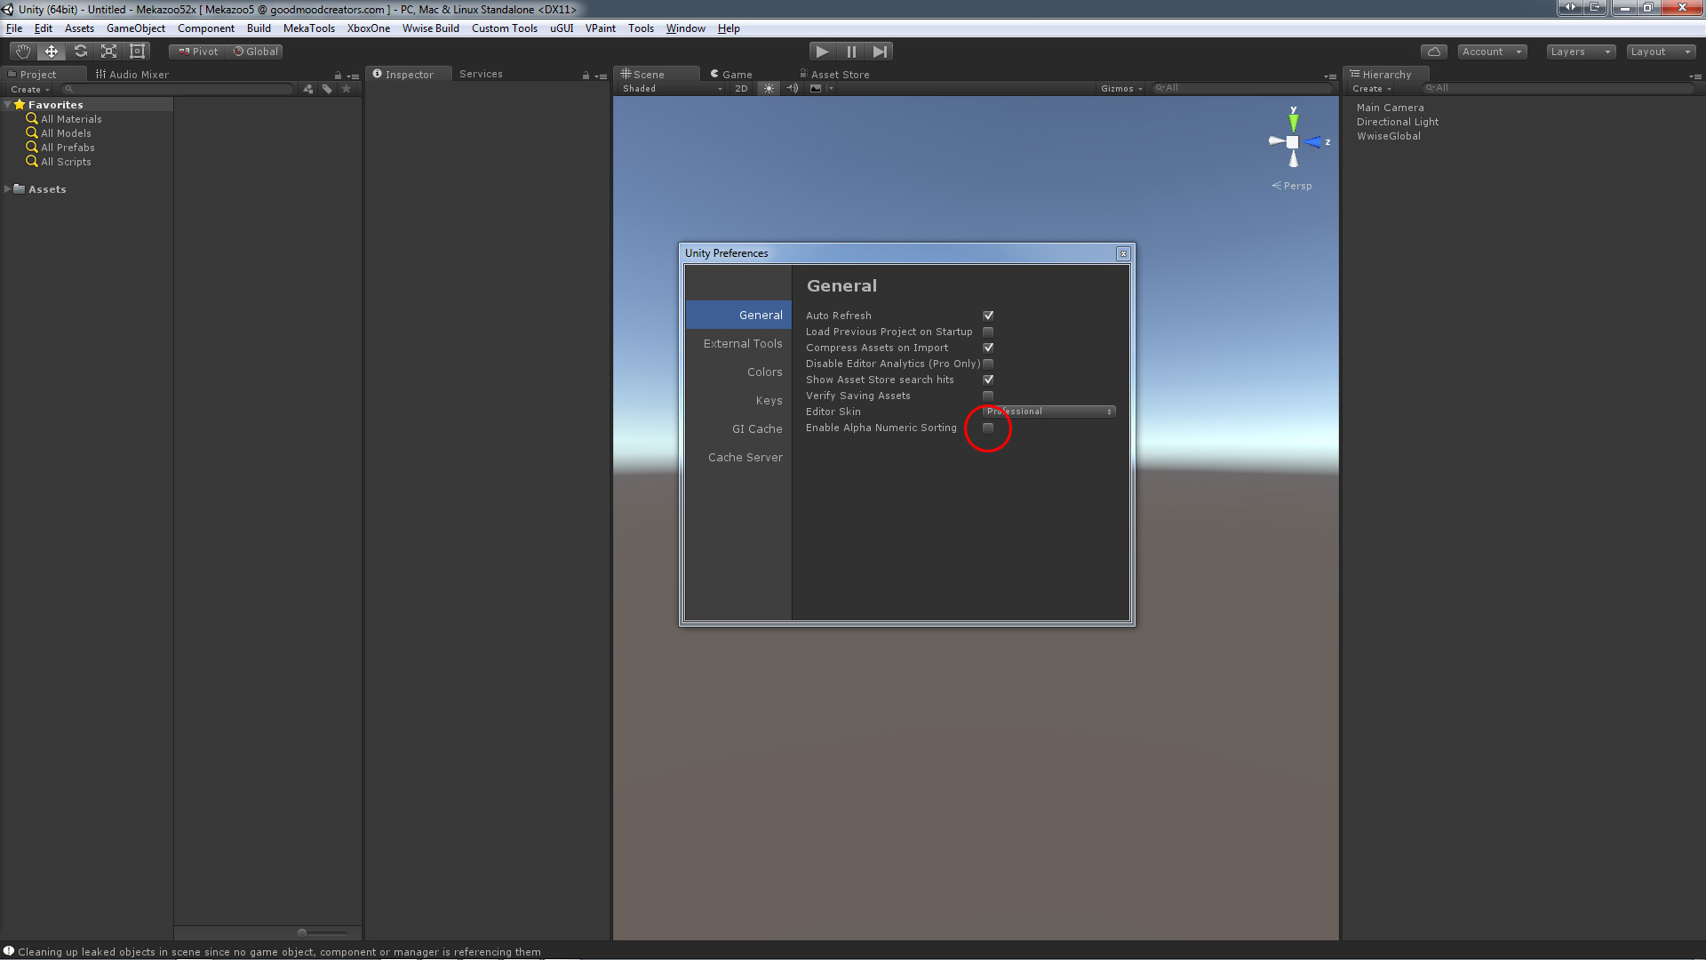Toggle Pivot handle position button
1706x960 pixels.
pos(195,51)
